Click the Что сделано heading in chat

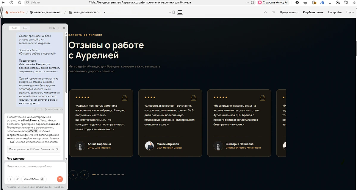[x=16, y=158]
